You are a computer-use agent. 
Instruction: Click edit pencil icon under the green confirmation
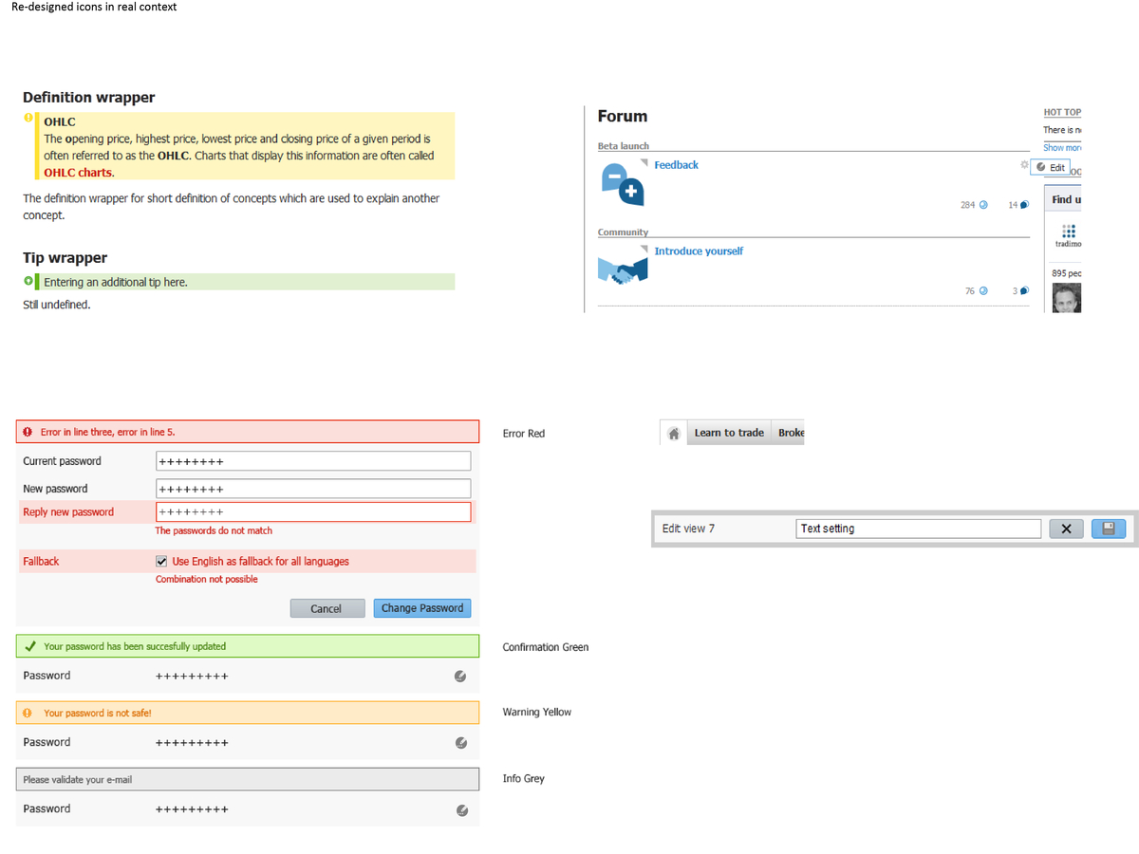click(x=460, y=677)
